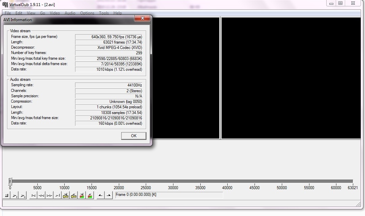Go to the next scene change
The width and height of the screenshot is (365, 216).
pyautogui.click(x=90, y=196)
